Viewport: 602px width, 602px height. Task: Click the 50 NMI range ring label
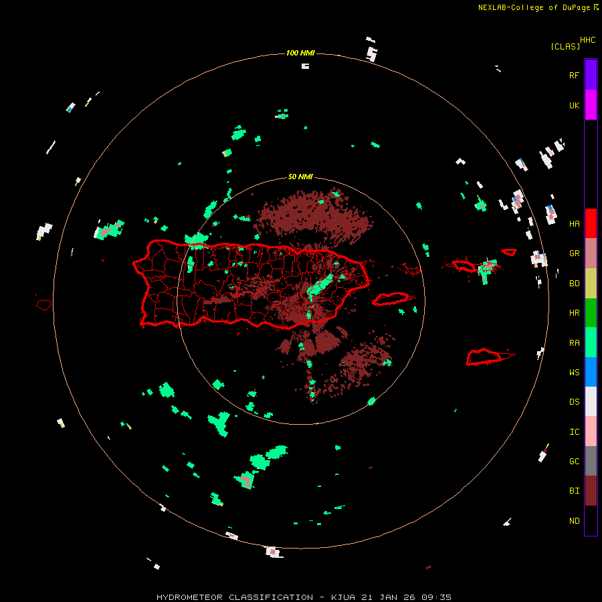tap(300, 177)
